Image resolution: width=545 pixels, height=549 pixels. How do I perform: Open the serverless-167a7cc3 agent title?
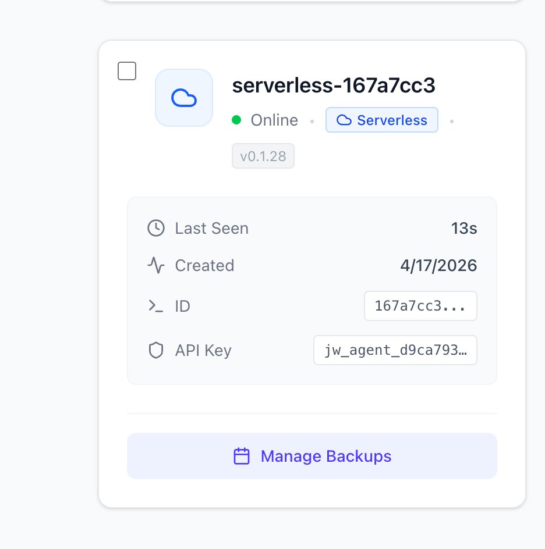click(334, 85)
